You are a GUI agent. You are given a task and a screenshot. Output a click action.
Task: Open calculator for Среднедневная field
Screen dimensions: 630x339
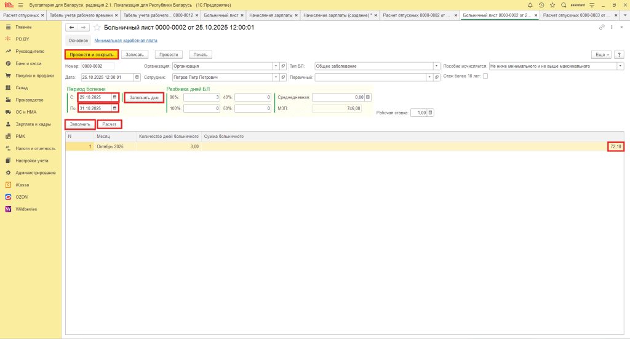[x=369, y=97]
